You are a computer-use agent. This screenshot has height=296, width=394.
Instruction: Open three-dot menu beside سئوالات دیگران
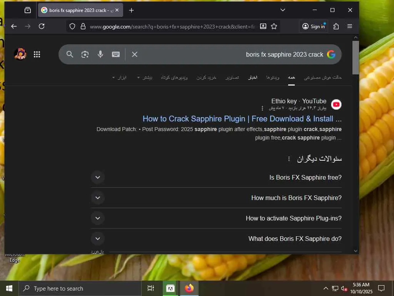pos(289,159)
